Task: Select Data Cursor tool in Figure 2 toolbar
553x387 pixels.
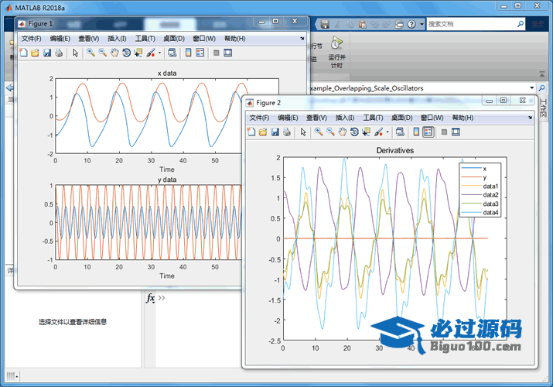Action: pos(366,132)
